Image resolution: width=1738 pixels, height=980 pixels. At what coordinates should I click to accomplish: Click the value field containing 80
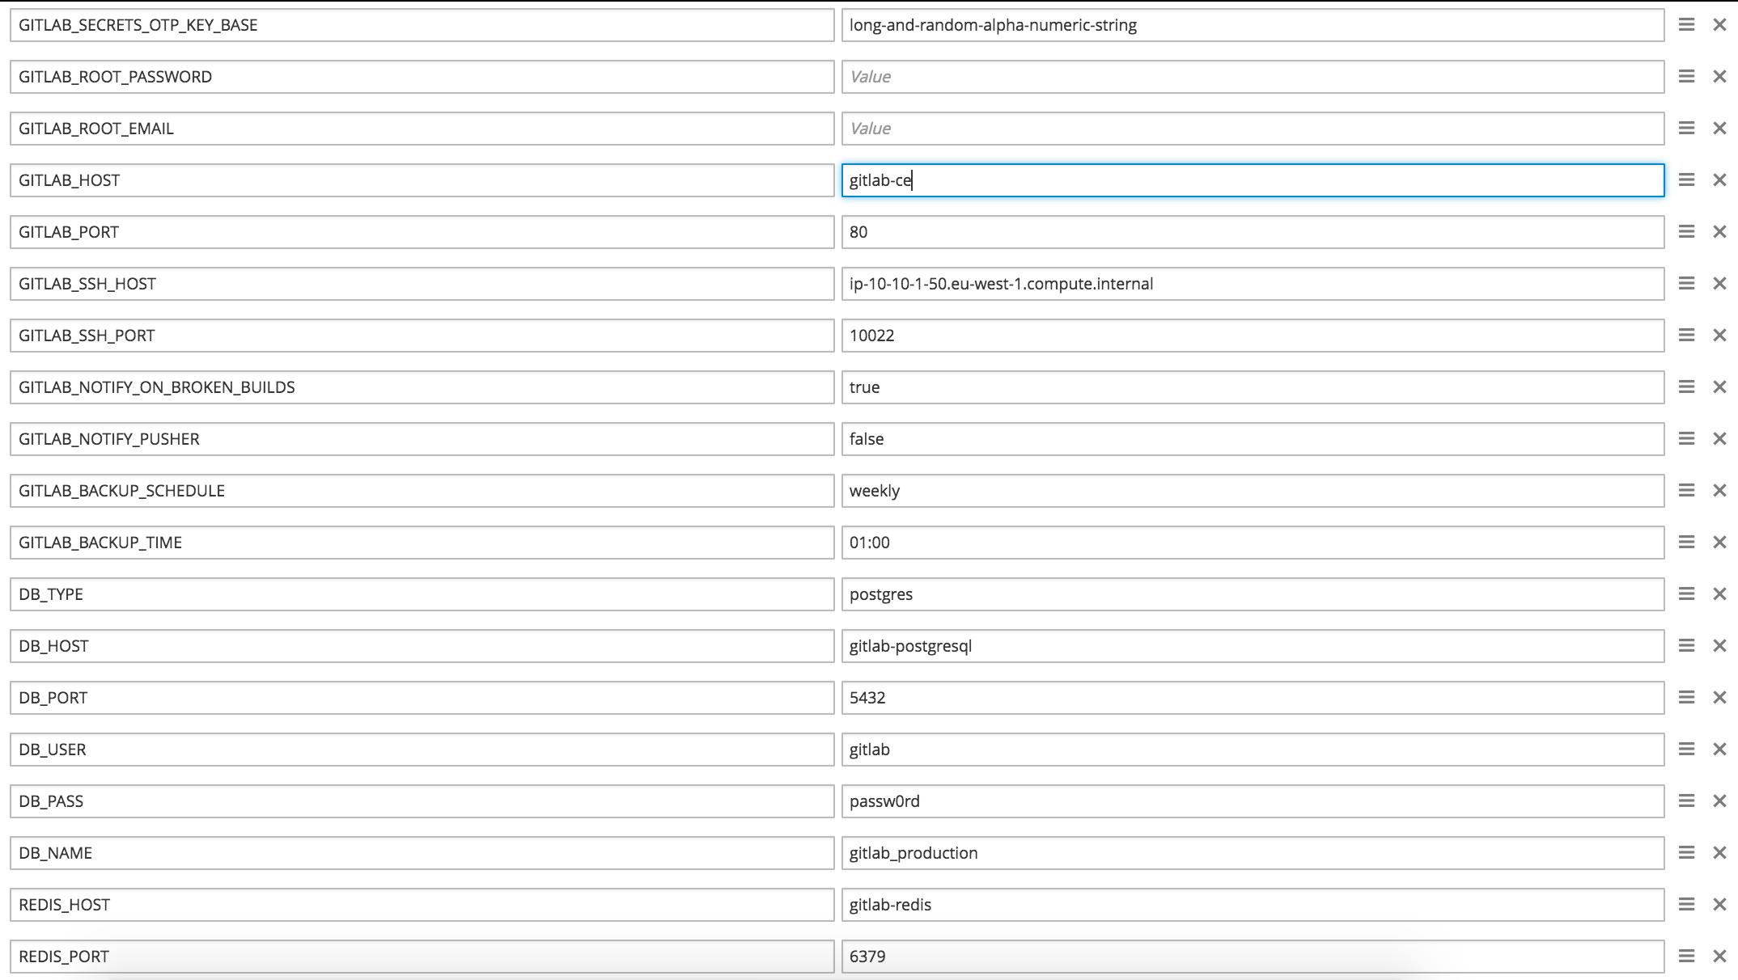point(1253,232)
